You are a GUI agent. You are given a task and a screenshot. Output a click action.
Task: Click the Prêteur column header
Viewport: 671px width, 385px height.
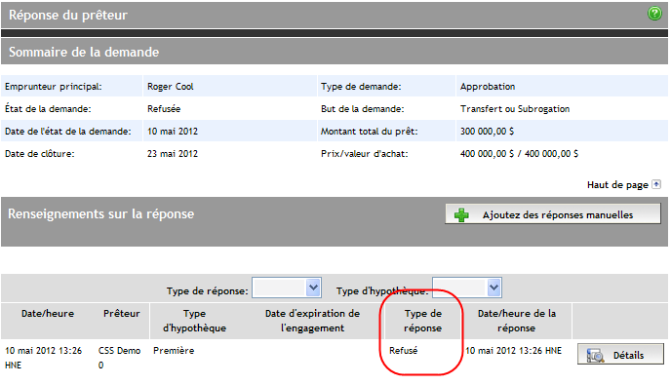tap(122, 314)
